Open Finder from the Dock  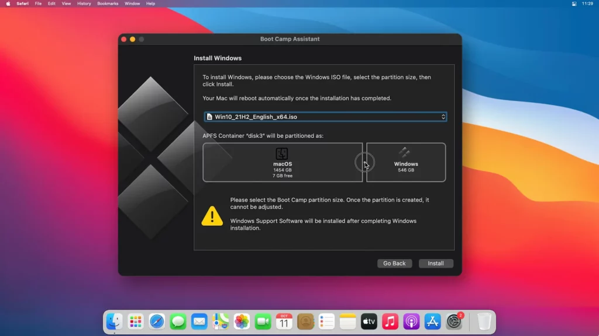(x=114, y=322)
